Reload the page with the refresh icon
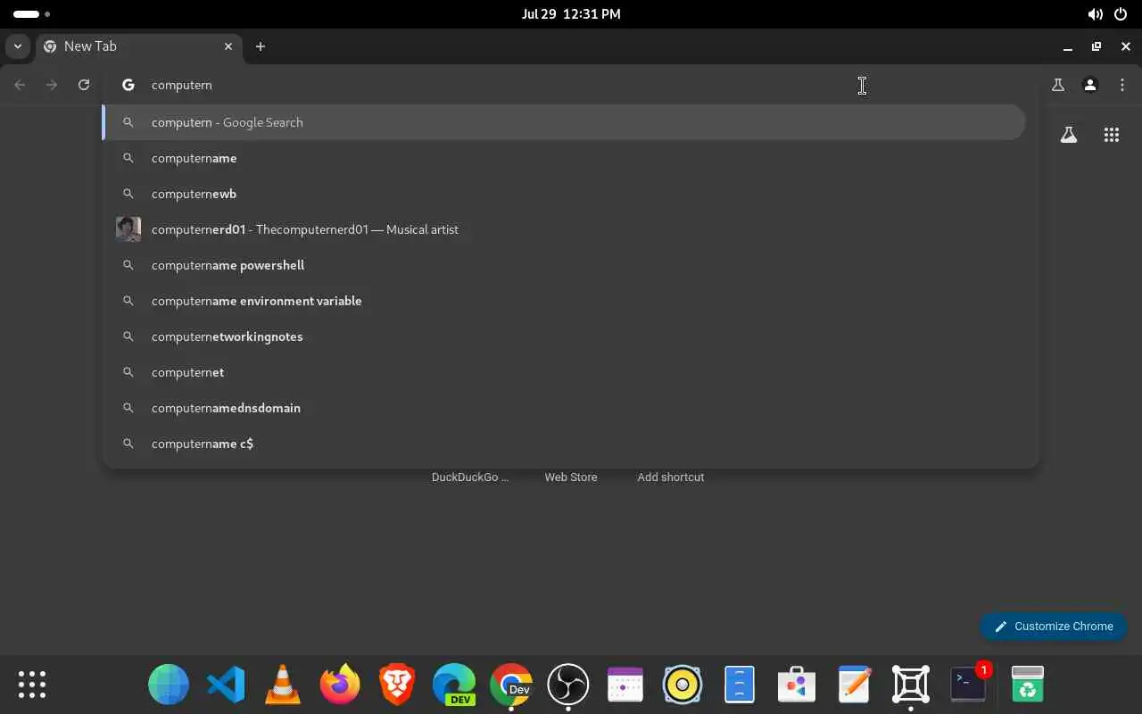1142x714 pixels. (x=84, y=85)
